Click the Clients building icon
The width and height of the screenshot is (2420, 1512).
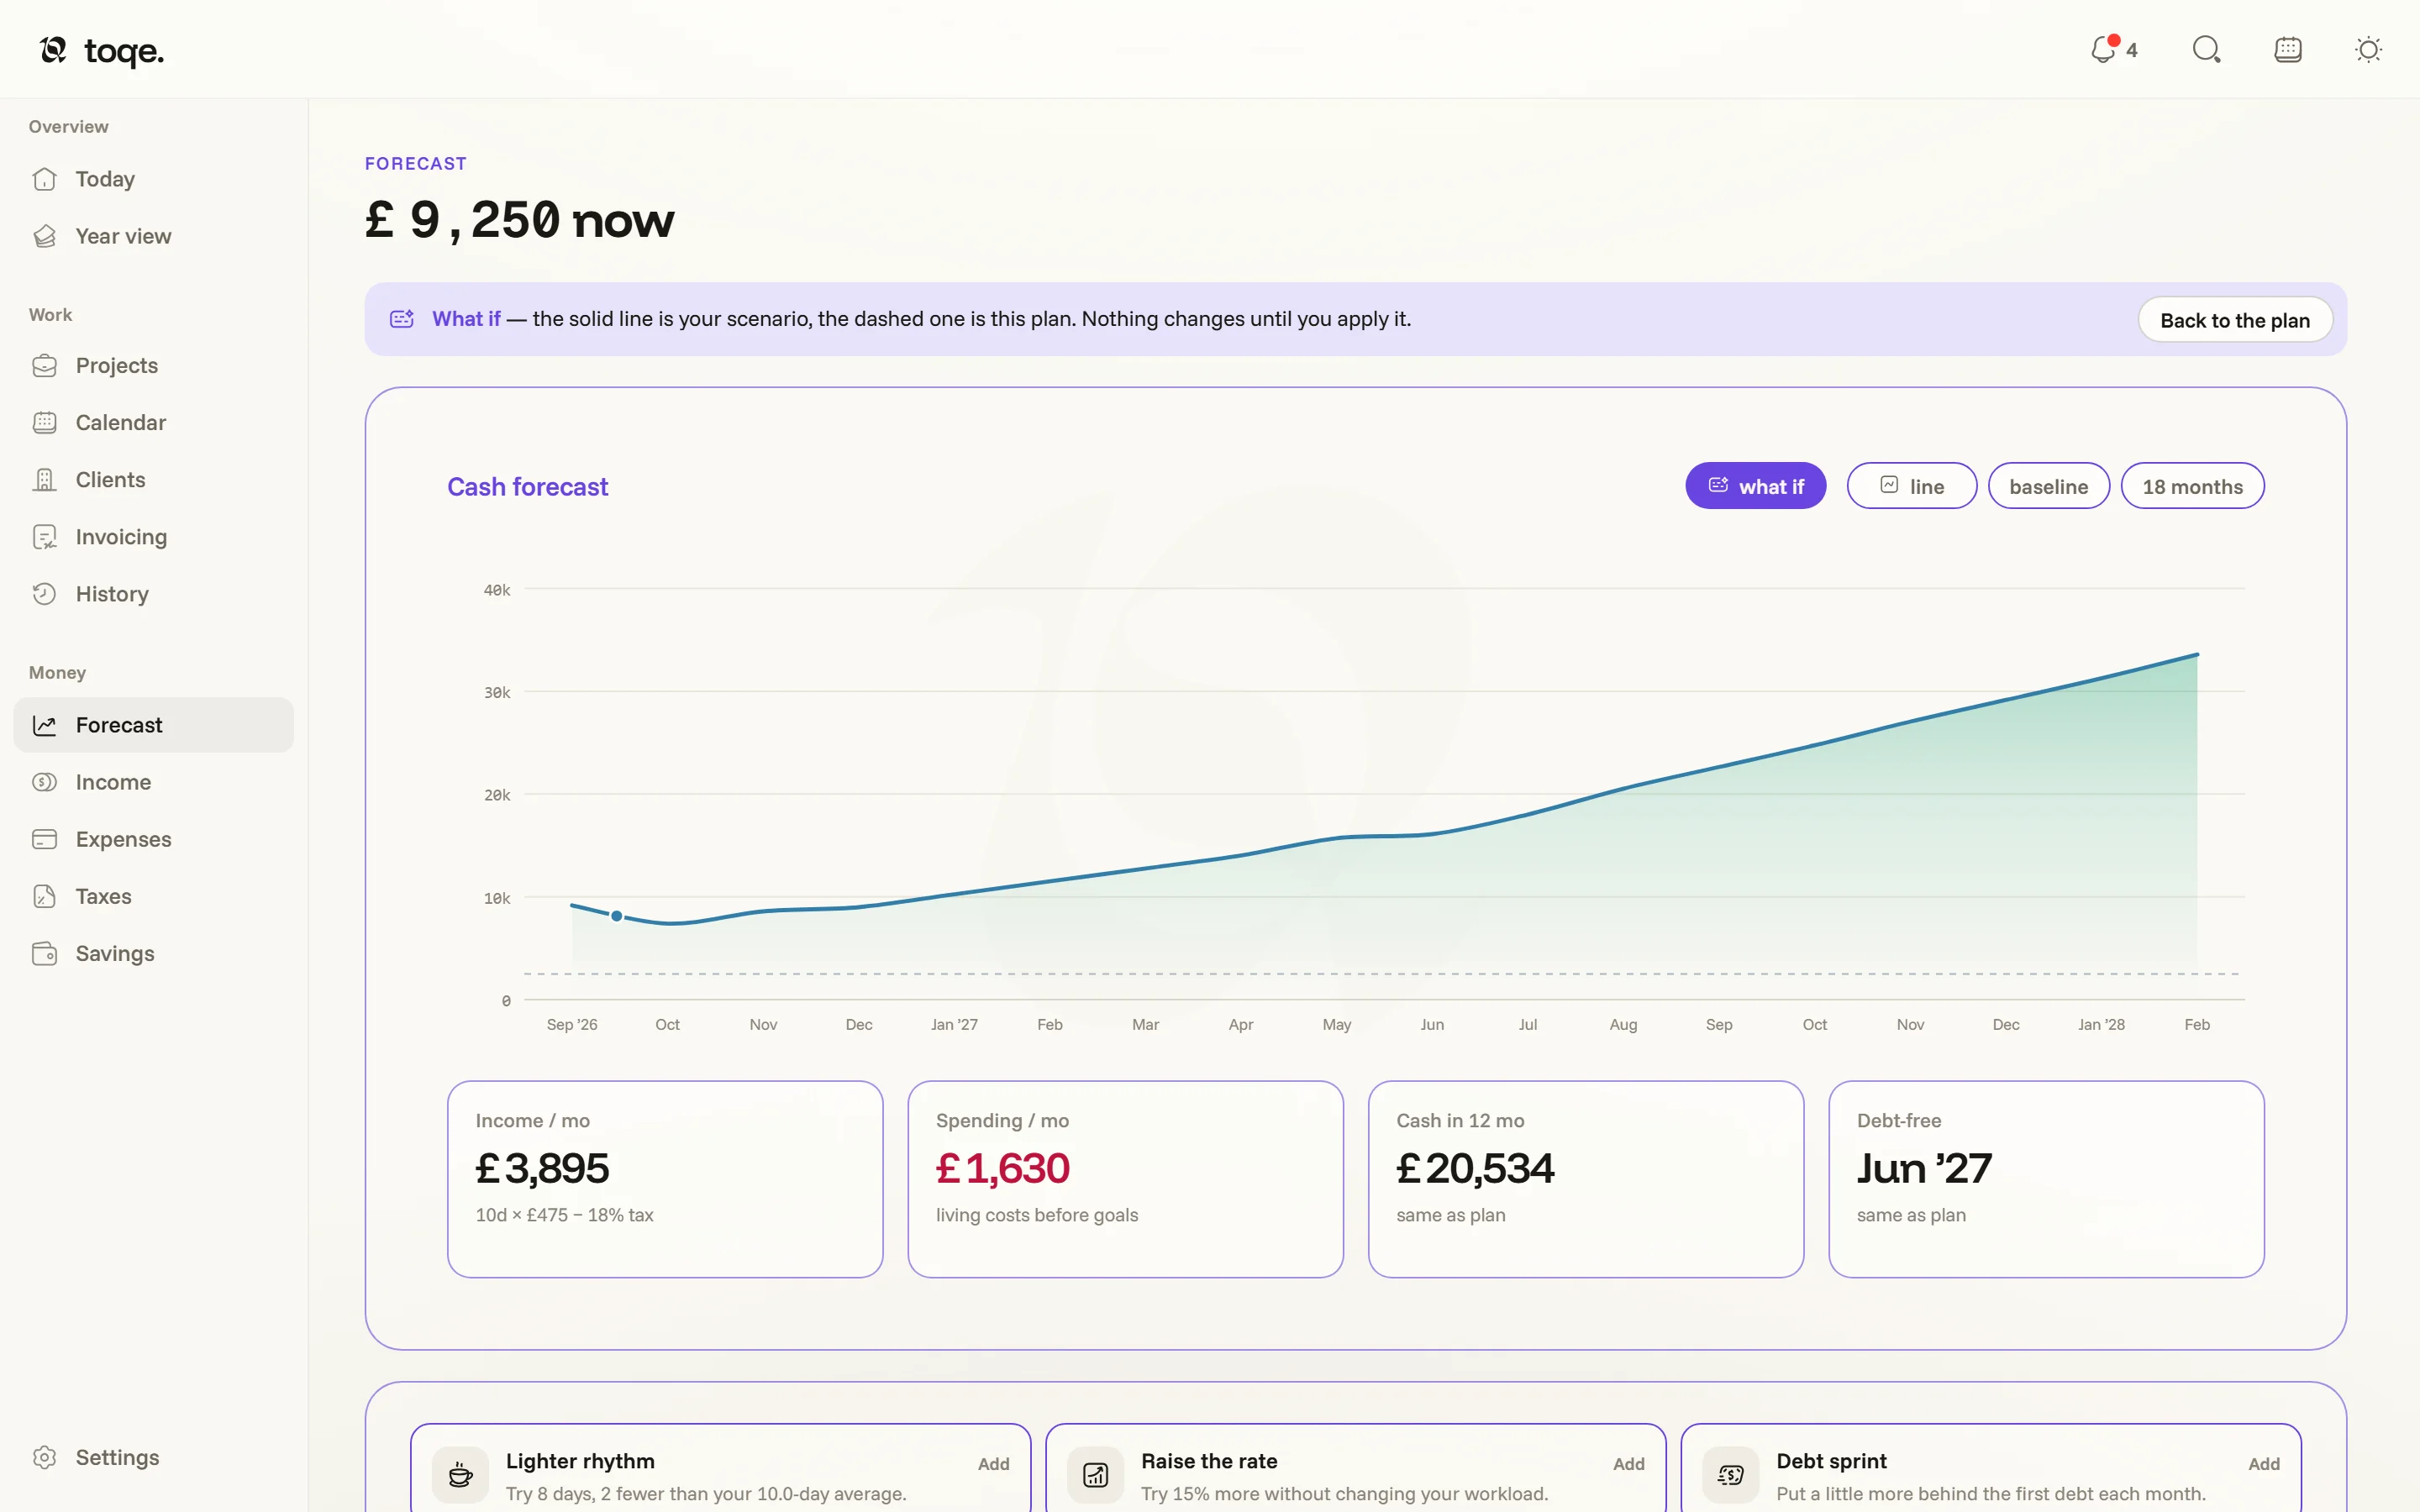[x=44, y=480]
